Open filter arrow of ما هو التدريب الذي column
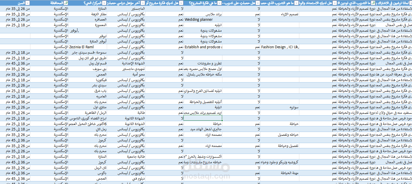The height and width of the screenshot is (184, 412). [297, 3]
